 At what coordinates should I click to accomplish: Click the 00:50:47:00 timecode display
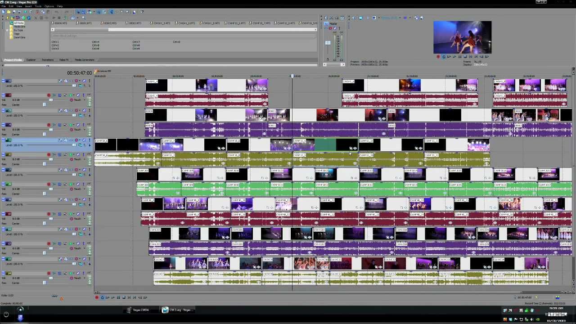tap(79, 73)
